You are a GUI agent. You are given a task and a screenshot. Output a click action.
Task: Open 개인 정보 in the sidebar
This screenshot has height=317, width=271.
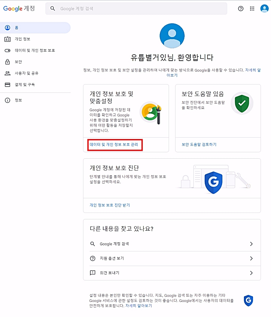(x=35, y=39)
